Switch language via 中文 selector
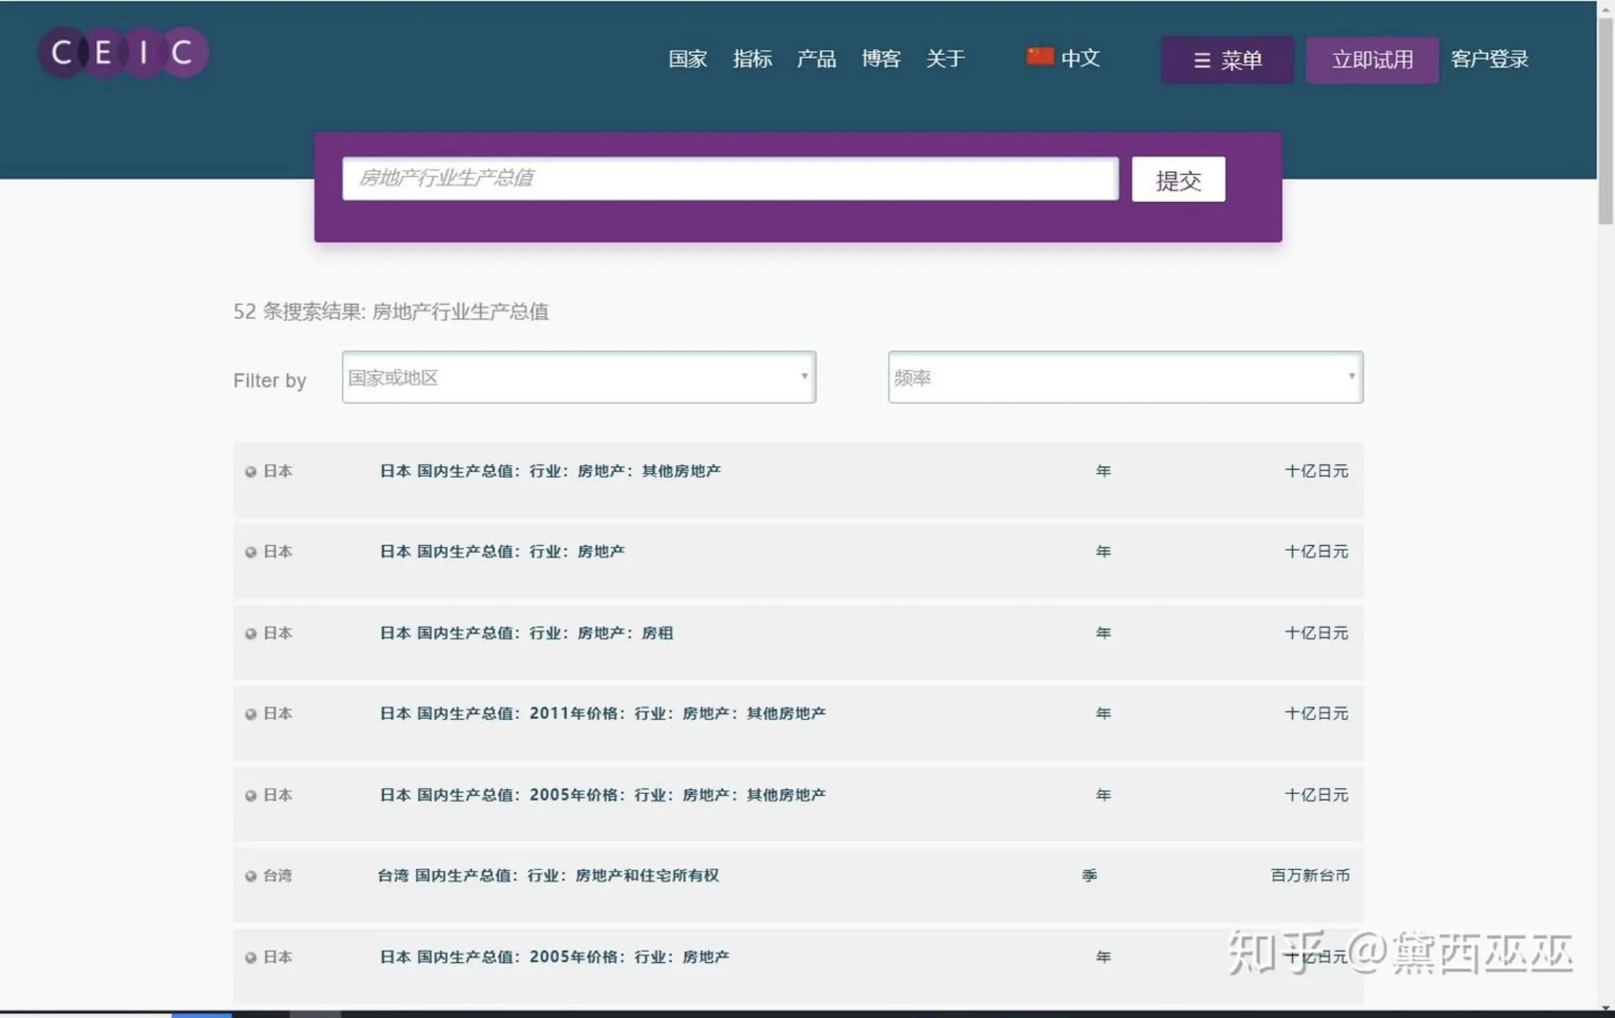1615x1018 pixels. 1081,58
